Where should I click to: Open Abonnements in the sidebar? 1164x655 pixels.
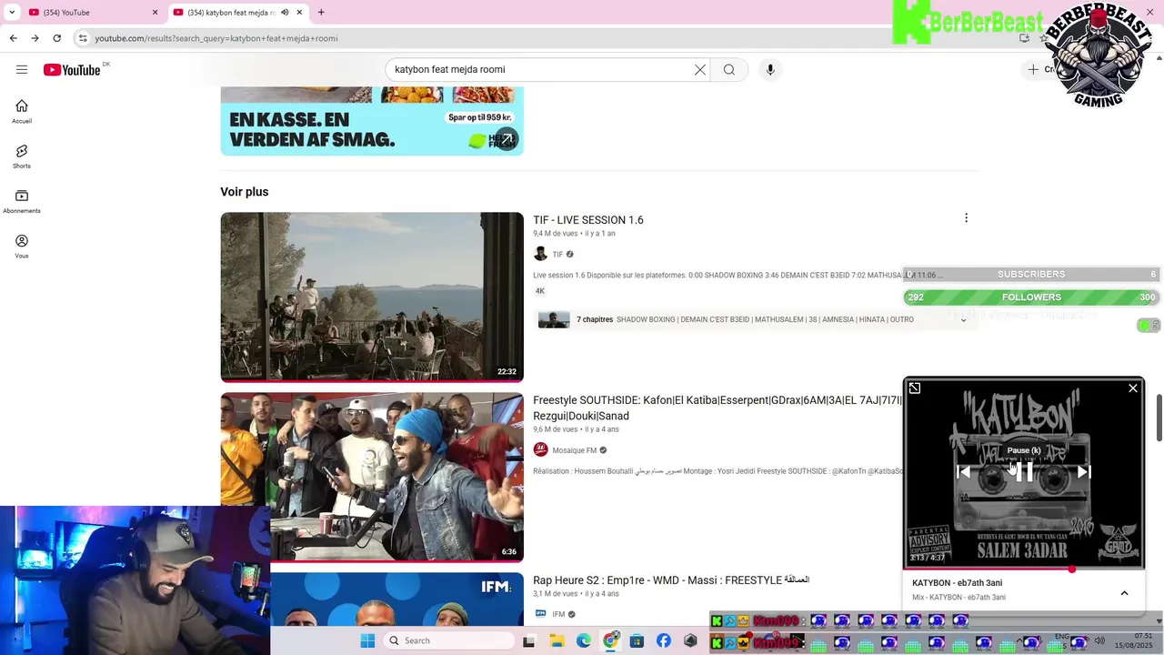click(x=22, y=202)
